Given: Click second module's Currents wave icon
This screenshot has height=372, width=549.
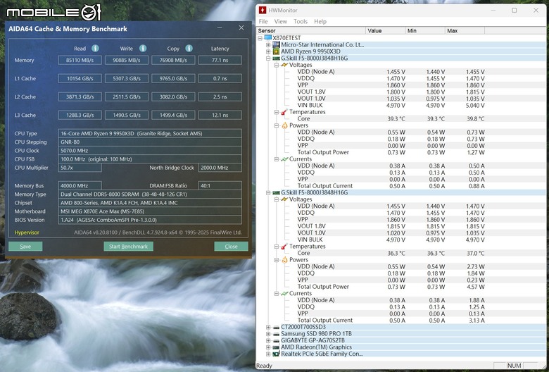Looking at the screenshot, I should pyautogui.click(x=284, y=293).
